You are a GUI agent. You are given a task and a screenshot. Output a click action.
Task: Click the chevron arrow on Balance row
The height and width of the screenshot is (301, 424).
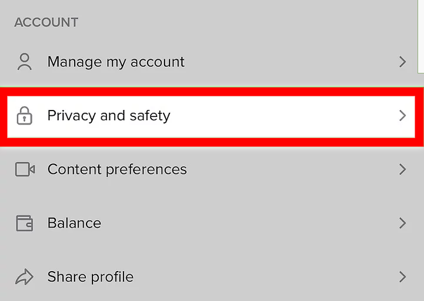tap(402, 223)
